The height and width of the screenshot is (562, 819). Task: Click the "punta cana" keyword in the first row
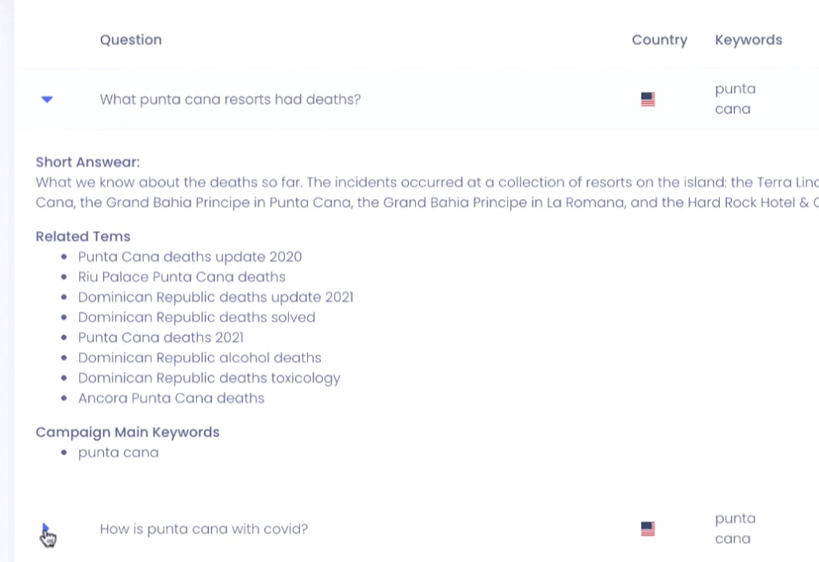(x=734, y=99)
